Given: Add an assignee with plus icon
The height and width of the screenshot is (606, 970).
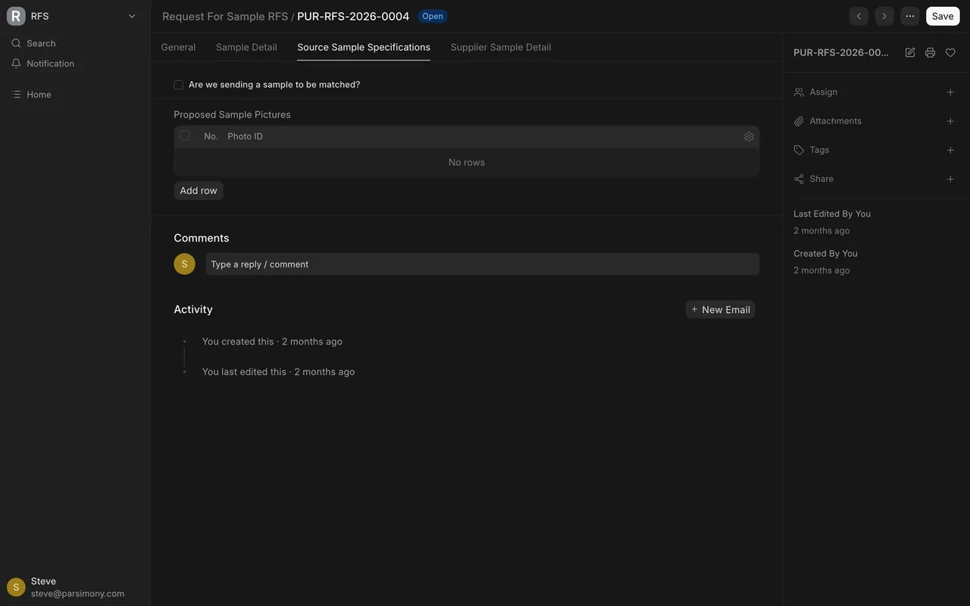Looking at the screenshot, I should pyautogui.click(x=950, y=92).
